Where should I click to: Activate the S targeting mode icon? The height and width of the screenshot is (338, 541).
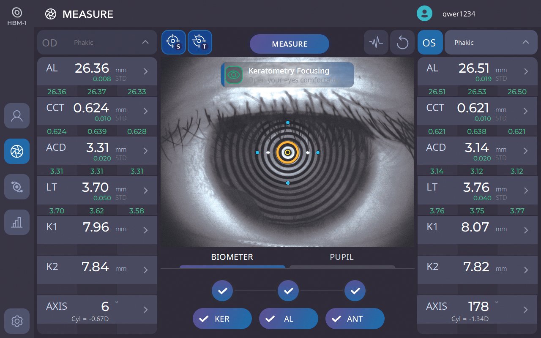click(173, 42)
